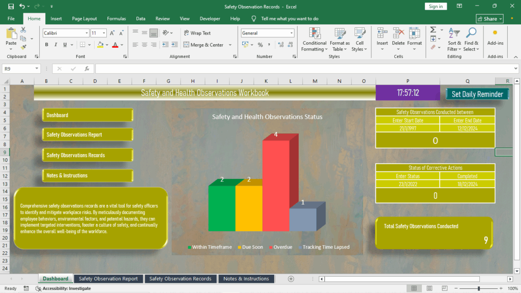Image resolution: width=521 pixels, height=293 pixels.
Task: Open the Safety Observations Report via navigation button
Action: pyautogui.click(x=87, y=134)
